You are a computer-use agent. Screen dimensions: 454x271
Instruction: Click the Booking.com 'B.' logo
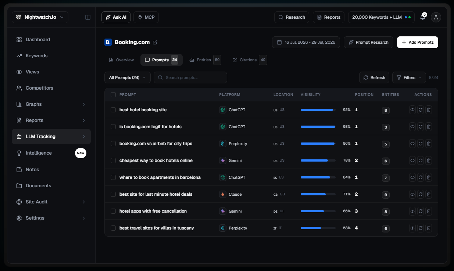coord(108,42)
